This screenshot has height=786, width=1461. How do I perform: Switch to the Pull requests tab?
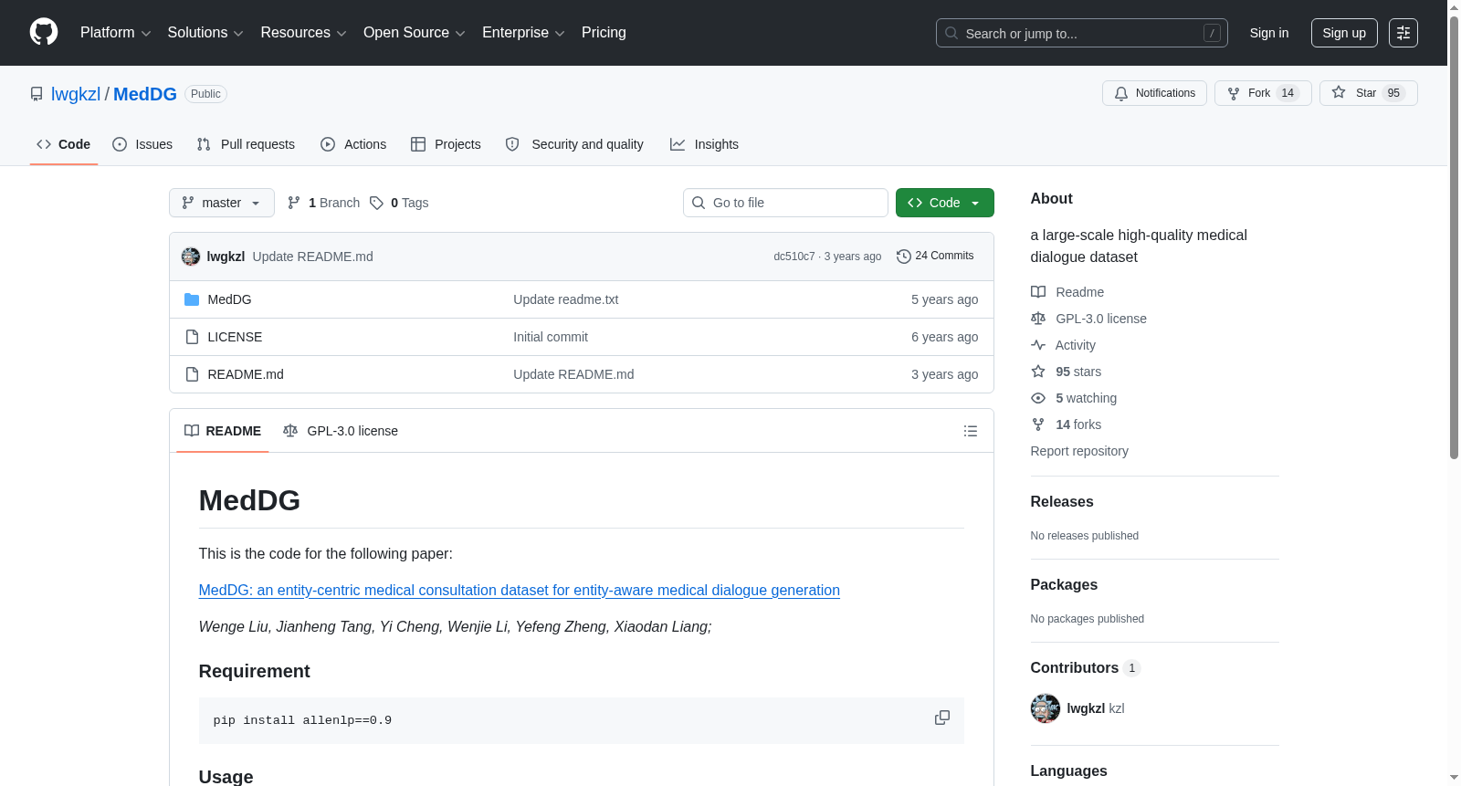[246, 144]
